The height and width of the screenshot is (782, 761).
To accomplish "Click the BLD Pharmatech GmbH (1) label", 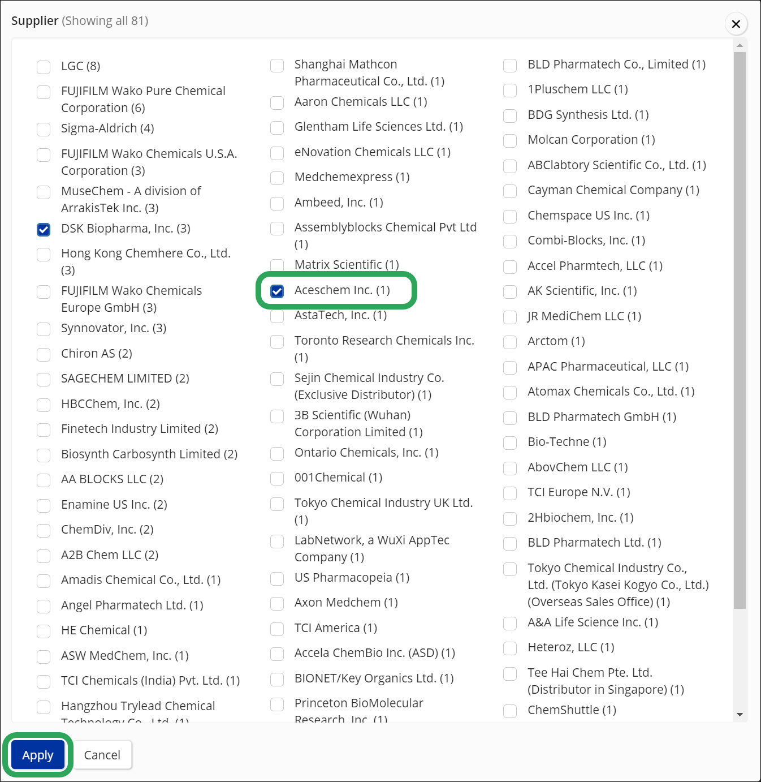I will 602,417.
